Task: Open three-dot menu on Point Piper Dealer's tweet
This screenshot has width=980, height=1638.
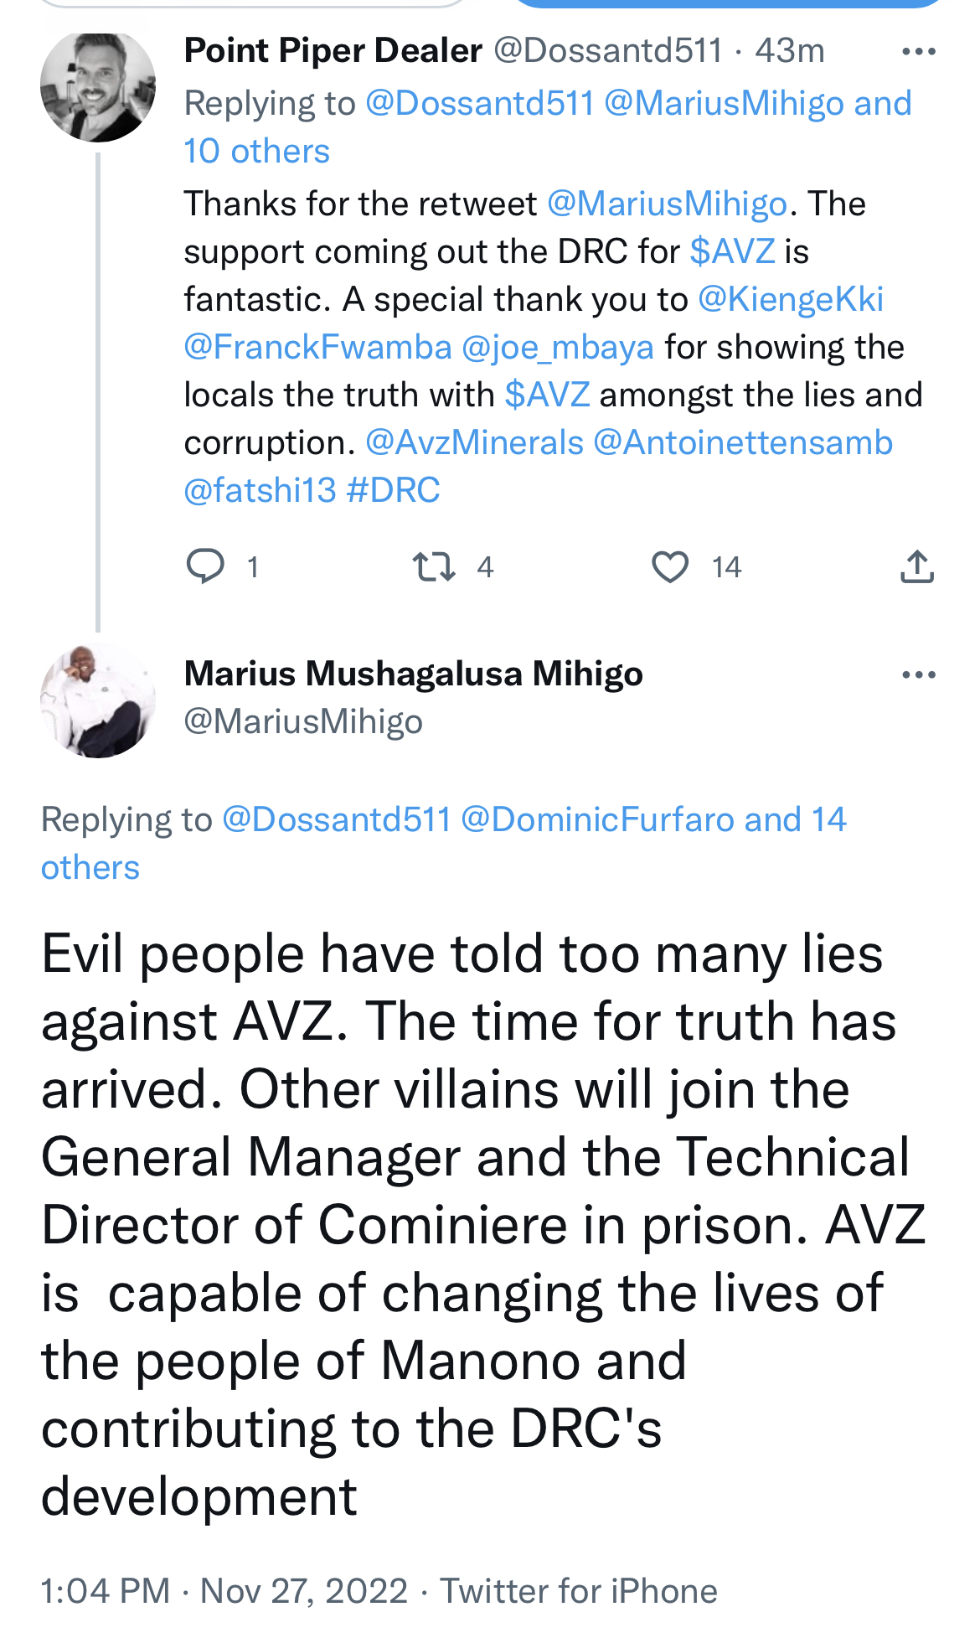Action: tap(918, 52)
